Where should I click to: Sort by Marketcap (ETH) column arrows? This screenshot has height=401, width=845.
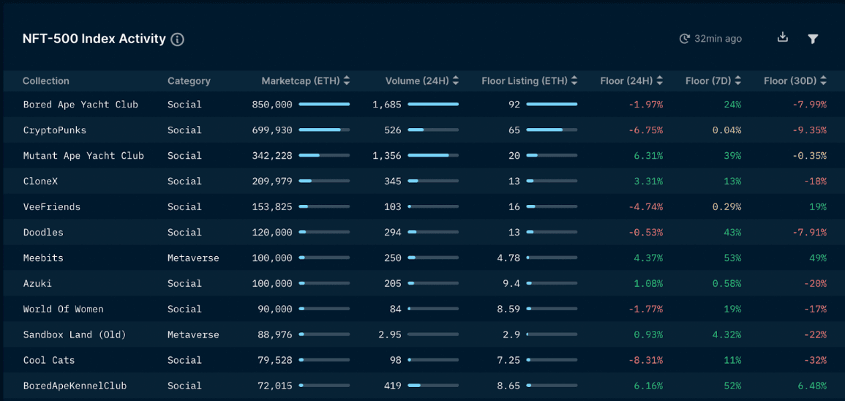(x=347, y=80)
